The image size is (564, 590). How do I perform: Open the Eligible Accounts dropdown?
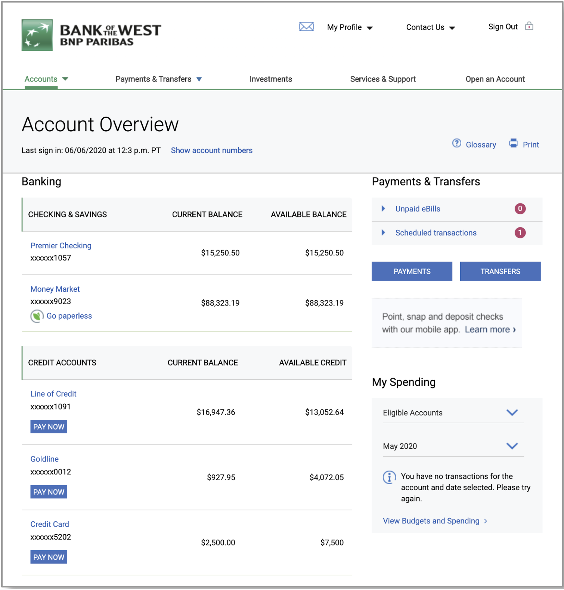pyautogui.click(x=453, y=413)
